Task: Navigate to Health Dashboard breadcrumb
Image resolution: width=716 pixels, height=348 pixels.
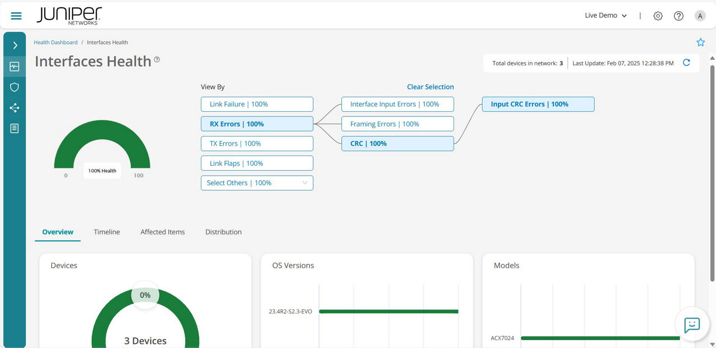Action: coord(55,42)
